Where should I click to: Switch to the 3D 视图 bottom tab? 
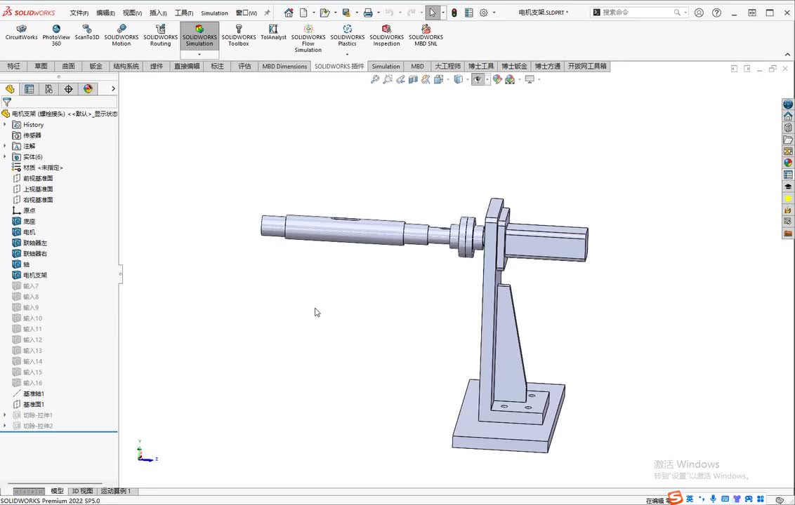[82, 491]
